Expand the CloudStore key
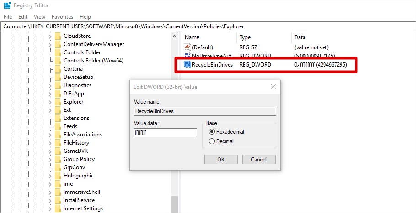The image size is (416, 213). 50,36
